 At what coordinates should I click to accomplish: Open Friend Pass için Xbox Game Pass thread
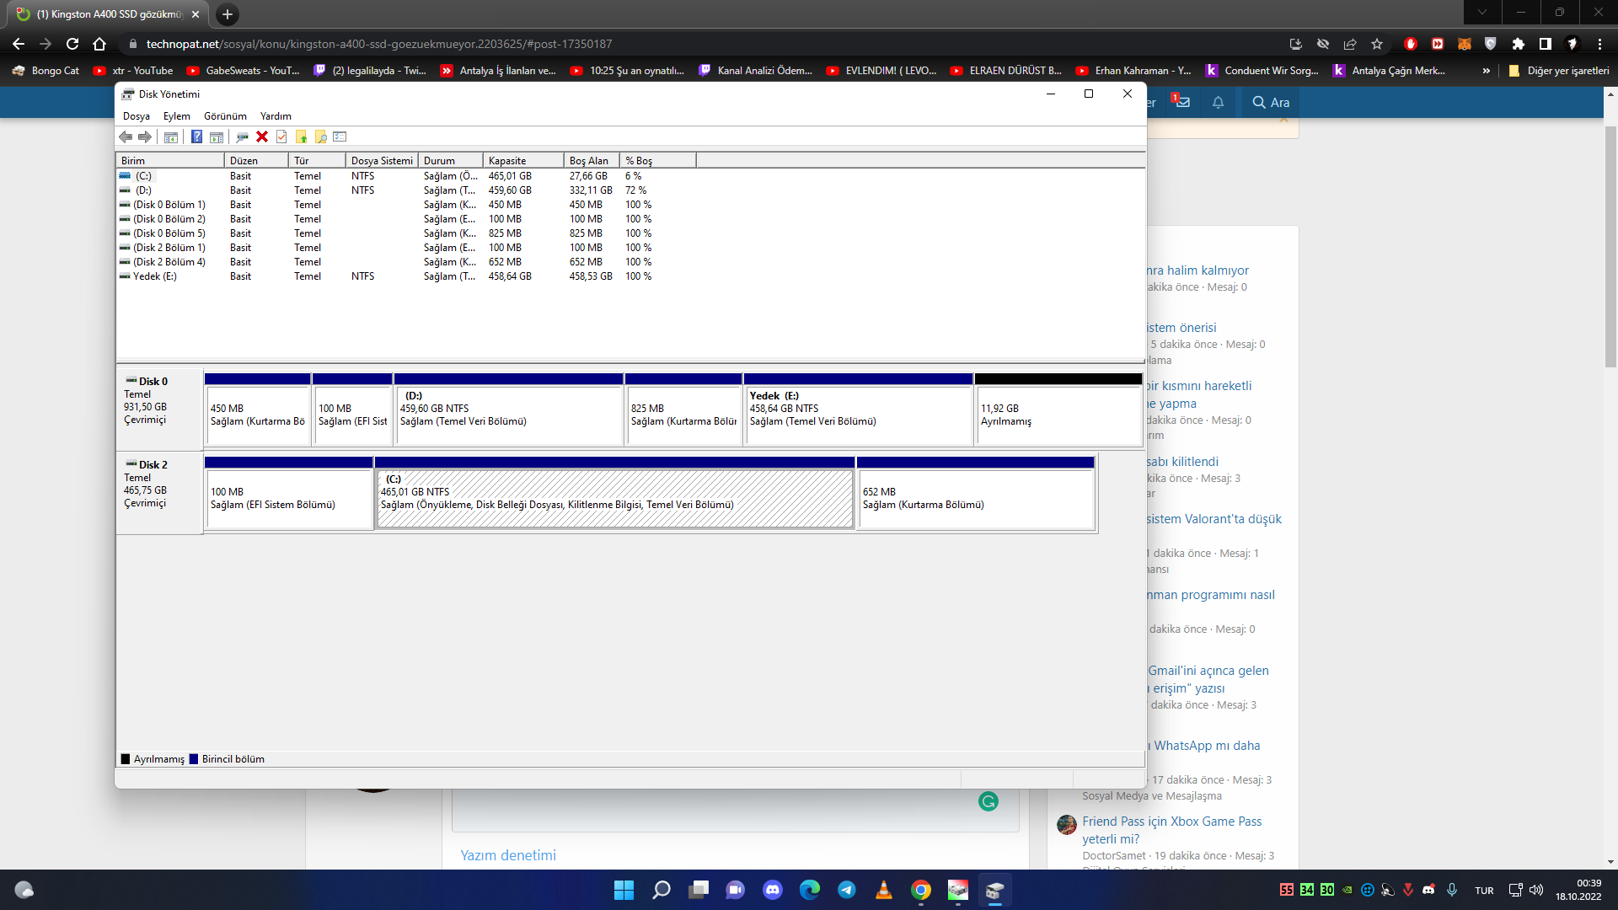tap(1172, 830)
